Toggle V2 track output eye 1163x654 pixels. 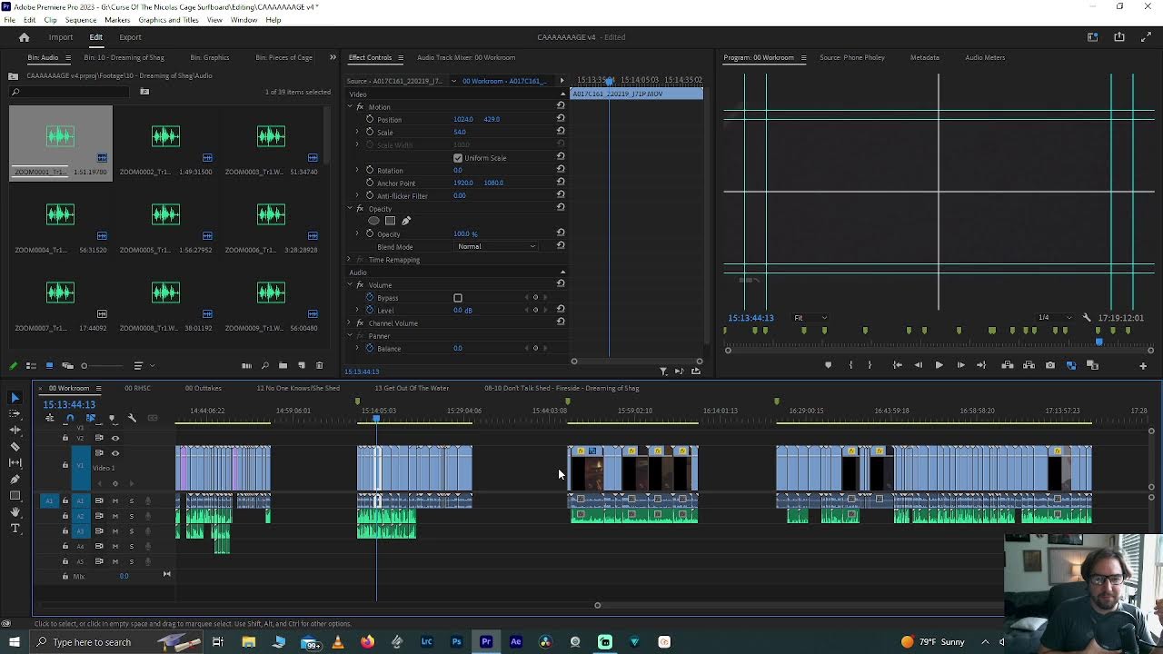pos(115,438)
